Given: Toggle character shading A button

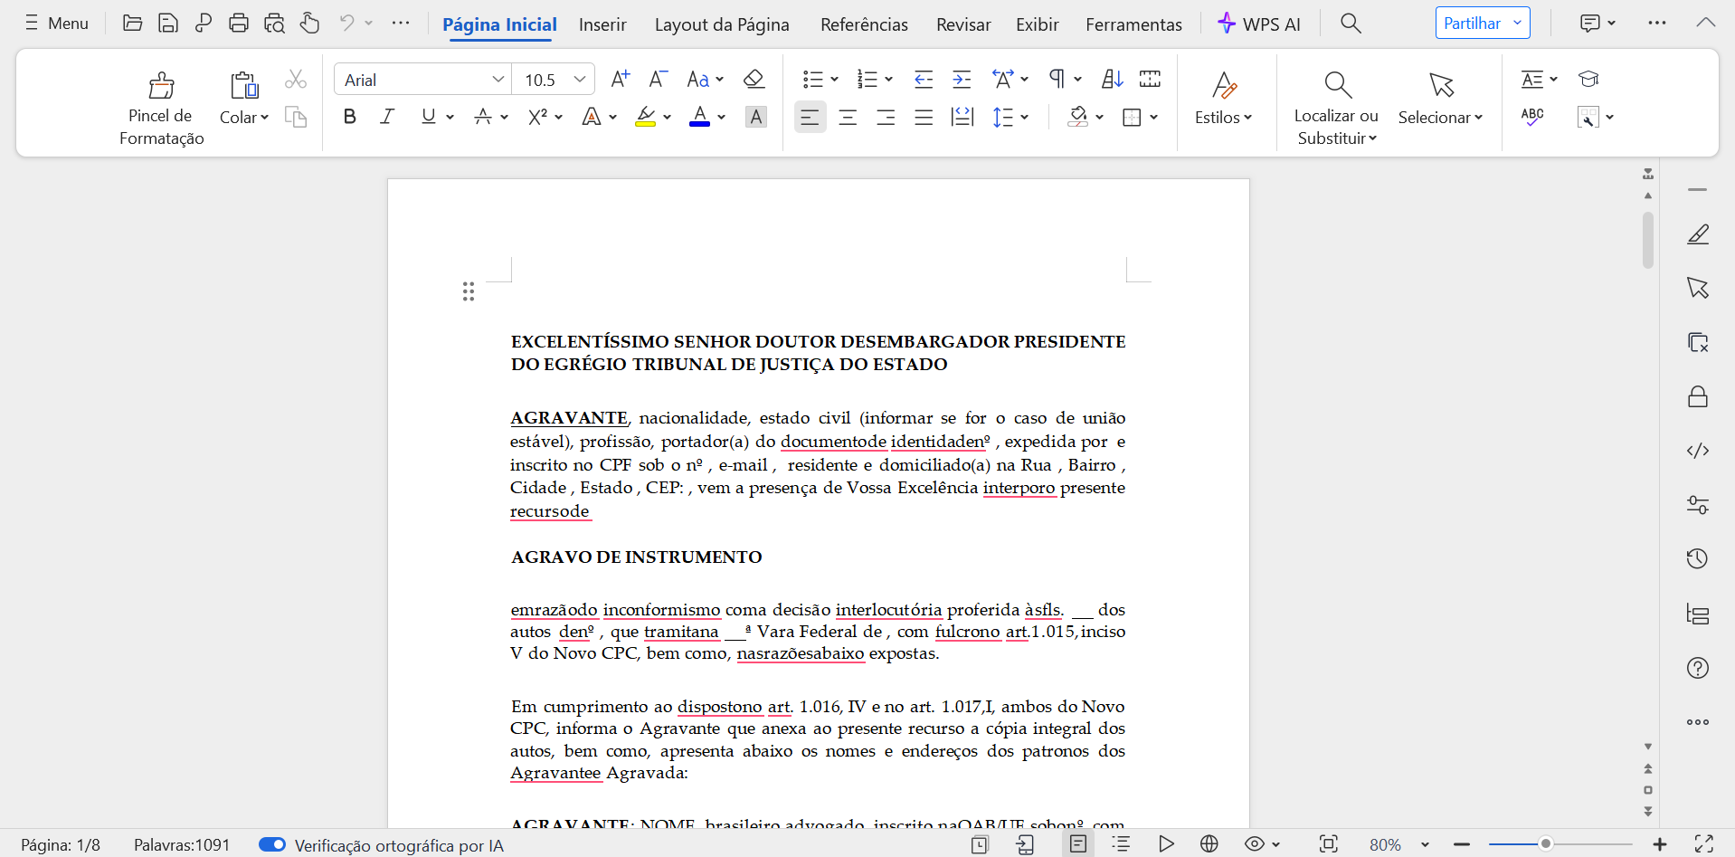Looking at the screenshot, I should (x=756, y=117).
